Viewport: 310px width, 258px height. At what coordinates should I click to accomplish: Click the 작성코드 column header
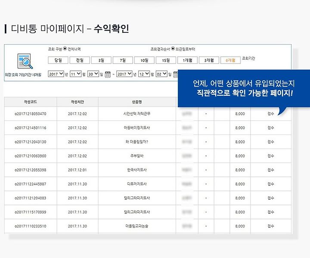point(31,102)
